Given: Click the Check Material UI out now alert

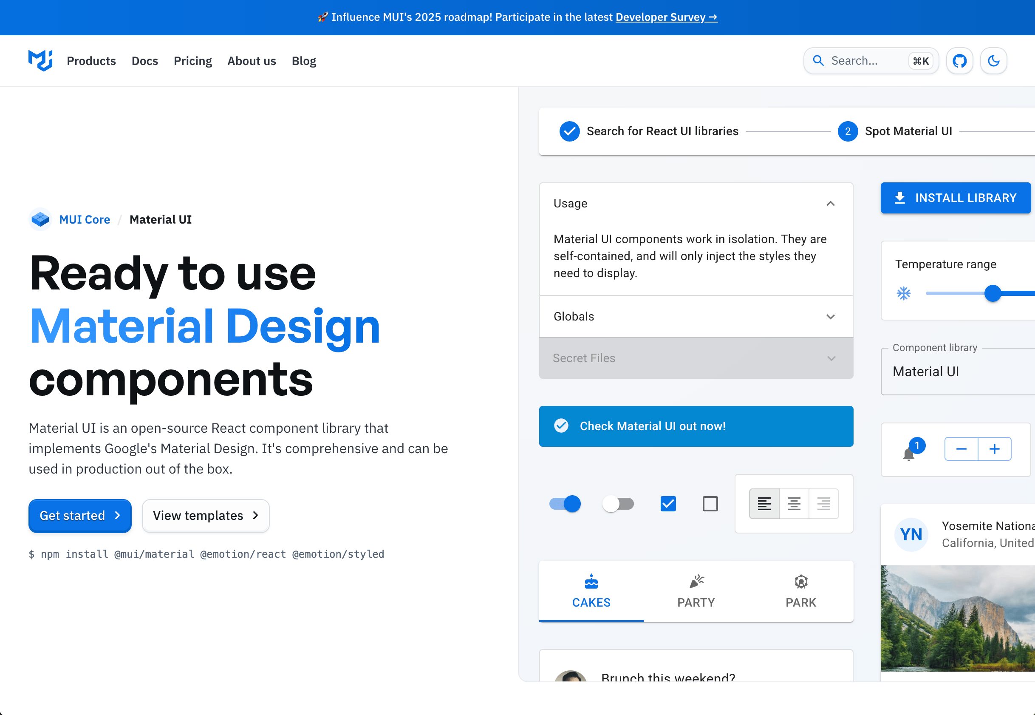Looking at the screenshot, I should tap(696, 426).
